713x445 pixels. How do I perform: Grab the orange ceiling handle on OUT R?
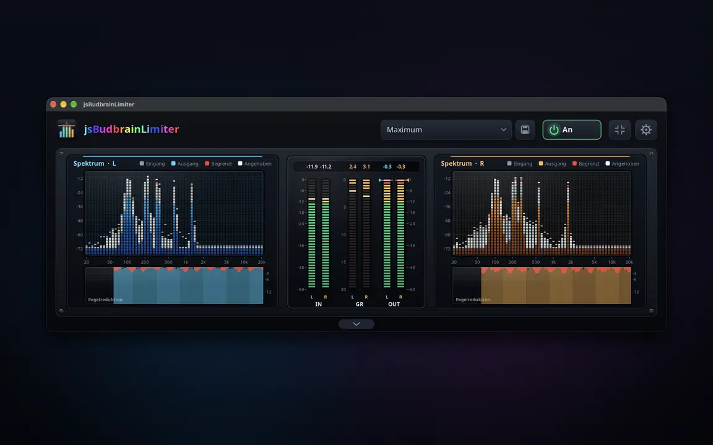click(x=408, y=180)
